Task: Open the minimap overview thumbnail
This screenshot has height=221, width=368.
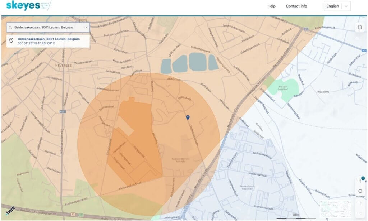Action: (x=335, y=209)
